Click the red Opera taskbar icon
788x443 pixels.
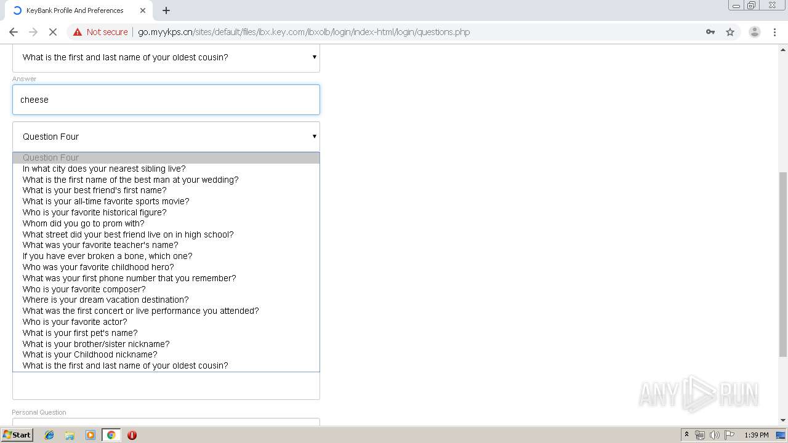[x=132, y=435]
